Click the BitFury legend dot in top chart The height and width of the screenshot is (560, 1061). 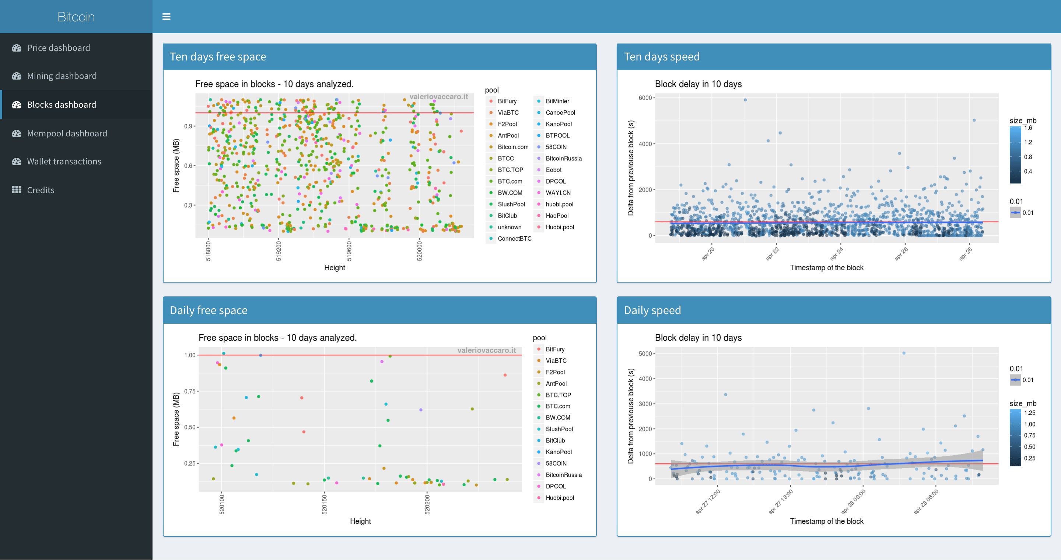tap(491, 101)
